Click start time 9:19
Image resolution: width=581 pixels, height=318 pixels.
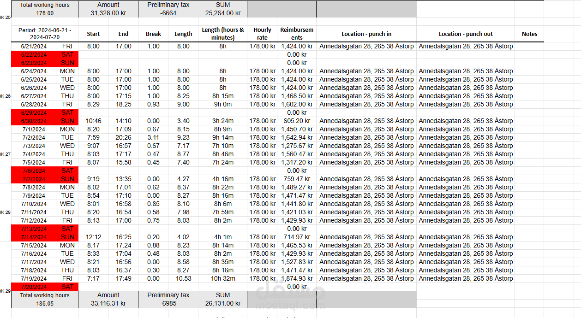pyautogui.click(x=93, y=179)
